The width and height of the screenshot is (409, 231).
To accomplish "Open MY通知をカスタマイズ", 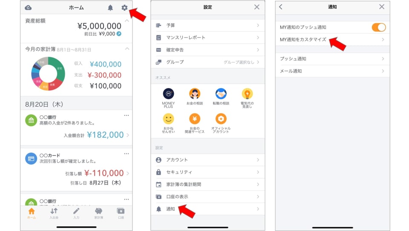I will point(333,40).
